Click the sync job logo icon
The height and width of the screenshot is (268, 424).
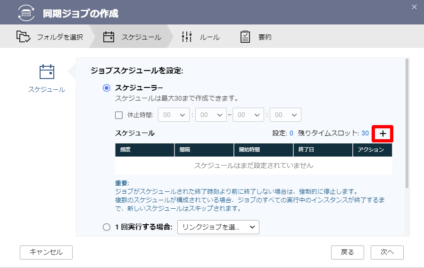coord(26,13)
